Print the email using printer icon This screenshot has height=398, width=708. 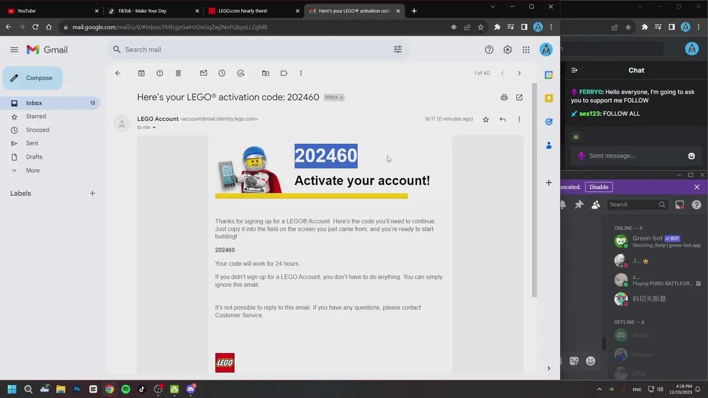coord(504,97)
